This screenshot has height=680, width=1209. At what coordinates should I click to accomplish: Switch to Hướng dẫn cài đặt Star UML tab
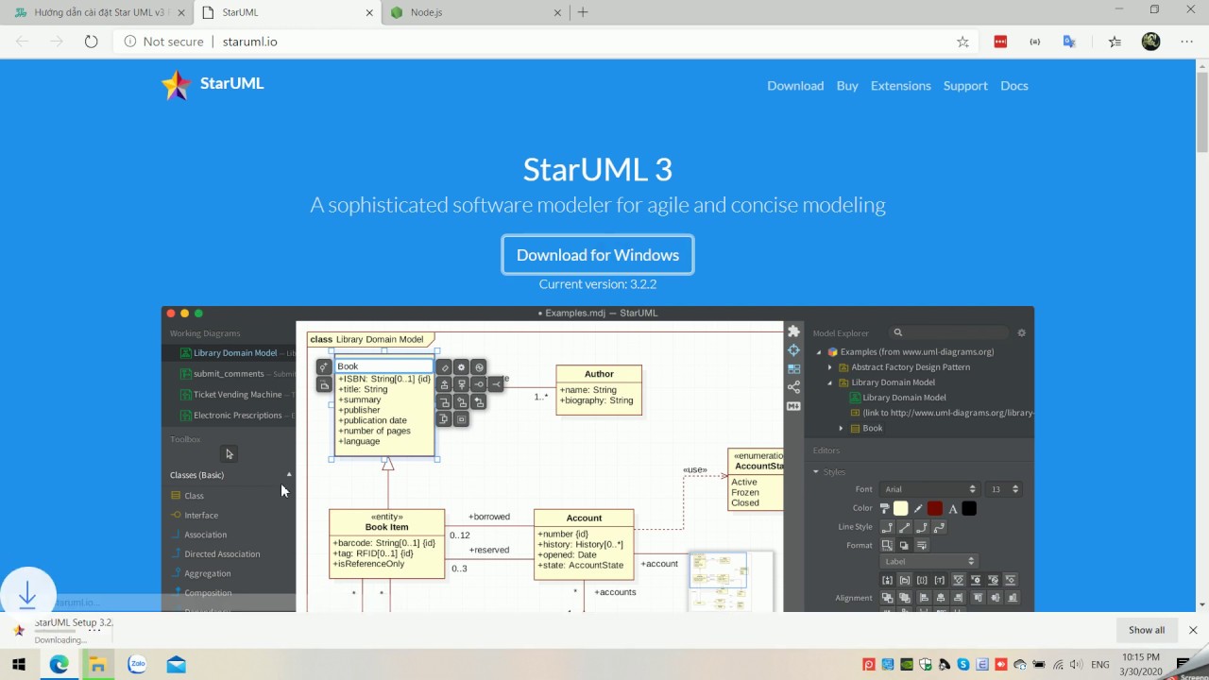pyautogui.click(x=97, y=12)
